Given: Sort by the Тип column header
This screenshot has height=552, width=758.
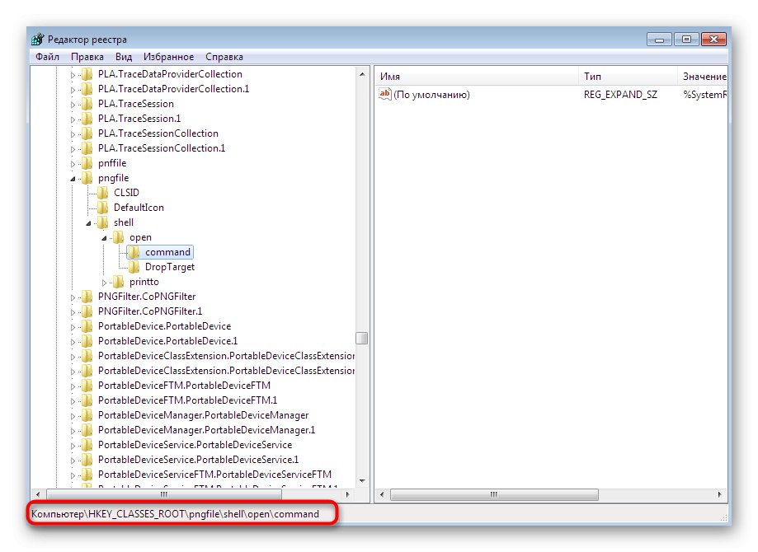Looking at the screenshot, I should click(628, 77).
